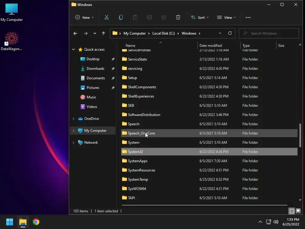Screen dimensions: 305x229
Task: Click the Delete trash icon
Action: [178, 18]
